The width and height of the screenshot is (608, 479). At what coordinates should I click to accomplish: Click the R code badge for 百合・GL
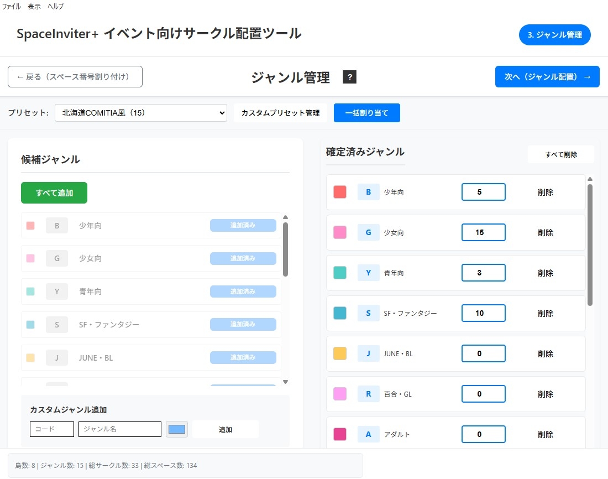(368, 394)
